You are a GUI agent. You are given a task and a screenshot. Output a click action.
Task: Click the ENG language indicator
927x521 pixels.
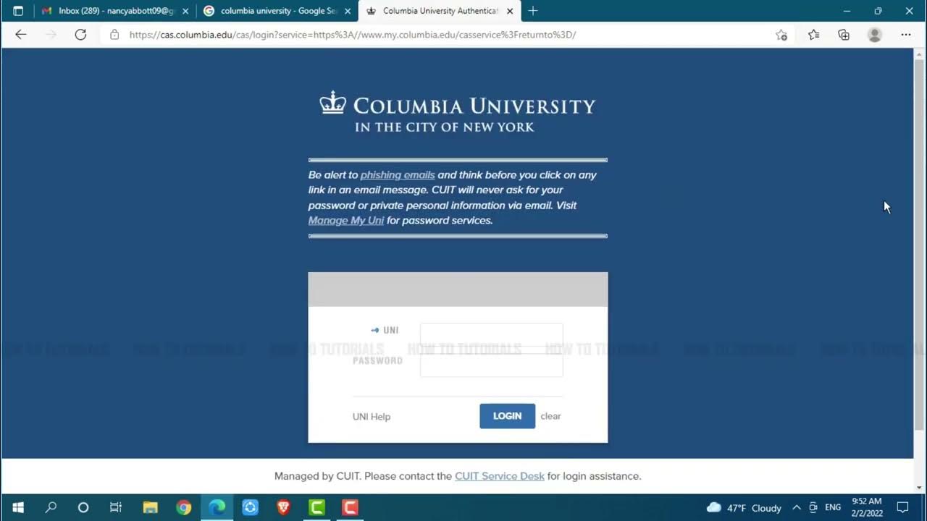[x=833, y=508]
